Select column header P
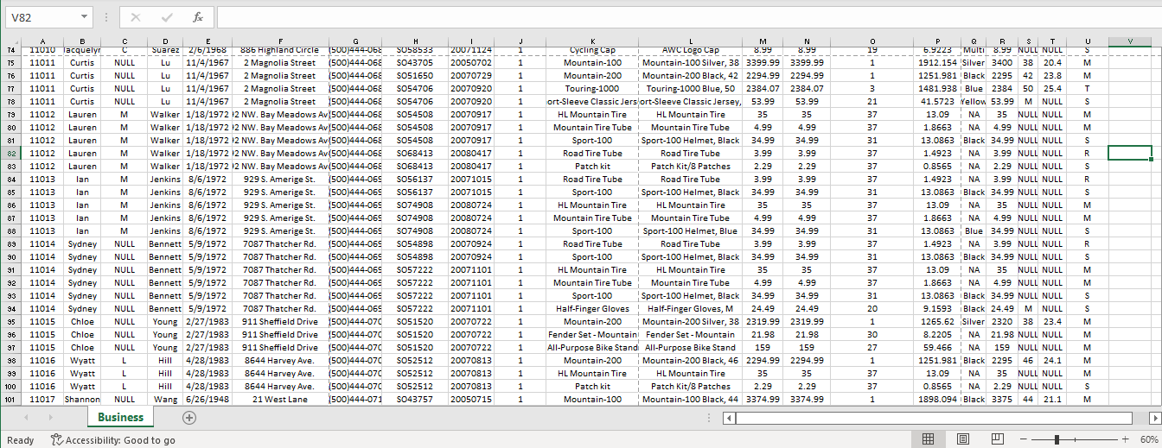The width and height of the screenshot is (1162, 448). [937, 41]
